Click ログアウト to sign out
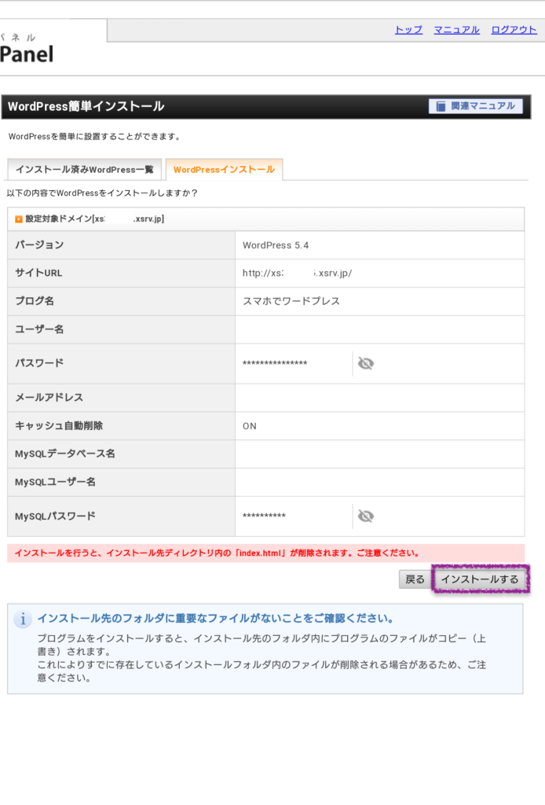Image resolution: width=545 pixels, height=805 pixels. [x=514, y=30]
